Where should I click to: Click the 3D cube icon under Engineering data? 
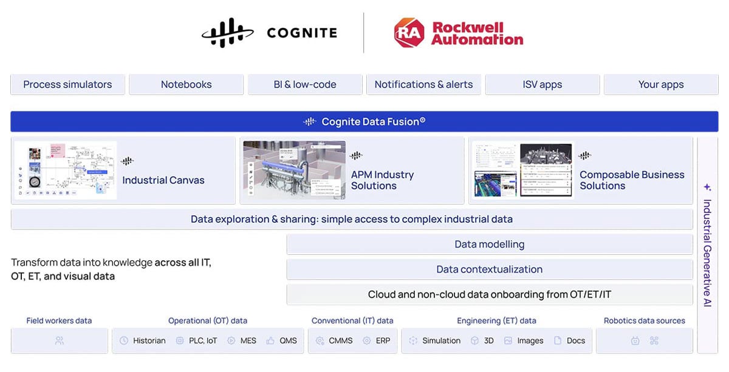[x=474, y=340]
